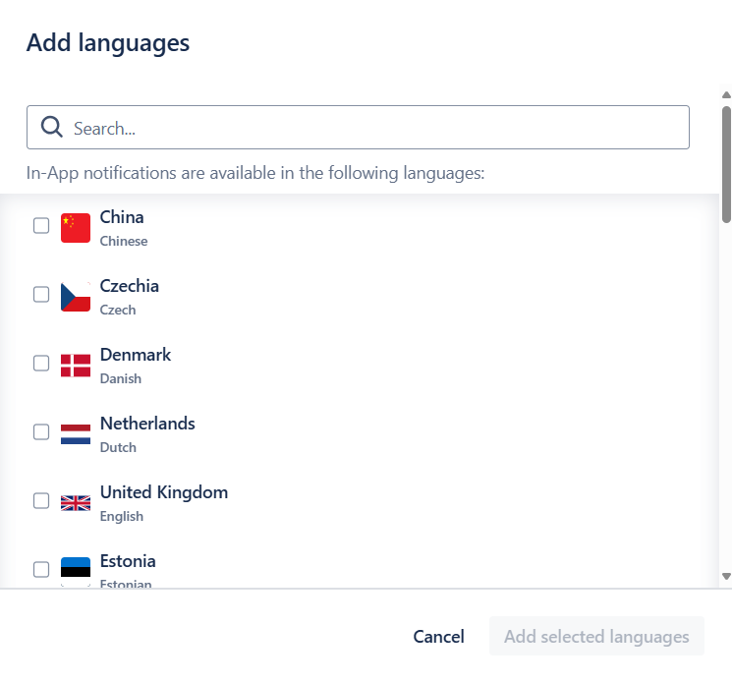Viewport: 732px width, 683px height.
Task: Tick the Czechia checkbox
Action: 41,295
